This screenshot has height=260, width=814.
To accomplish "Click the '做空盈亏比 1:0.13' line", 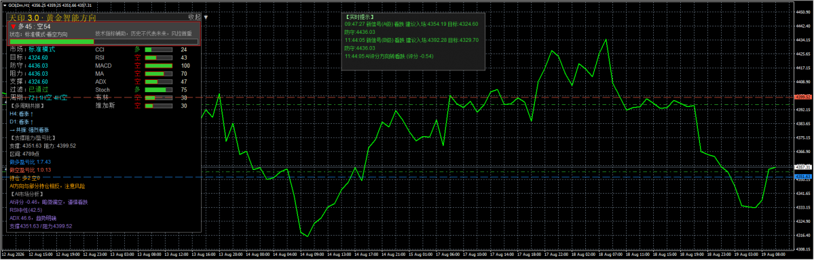I will 30,171.
